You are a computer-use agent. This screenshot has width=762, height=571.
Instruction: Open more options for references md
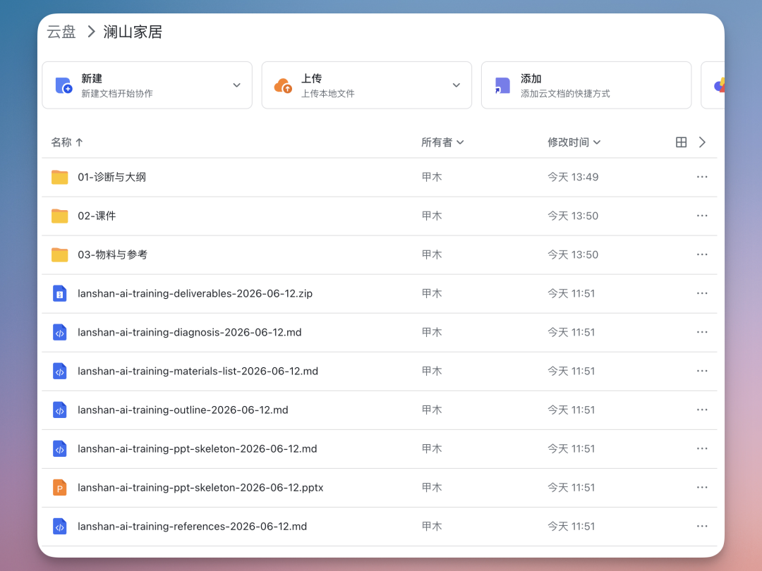[702, 527]
